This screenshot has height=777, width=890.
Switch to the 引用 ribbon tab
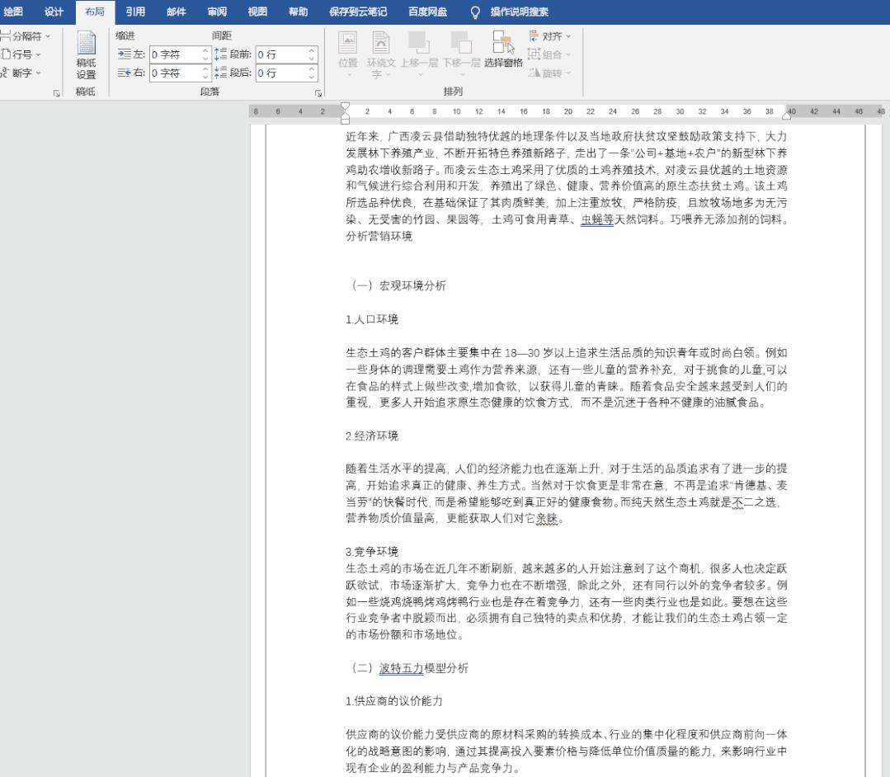134,12
